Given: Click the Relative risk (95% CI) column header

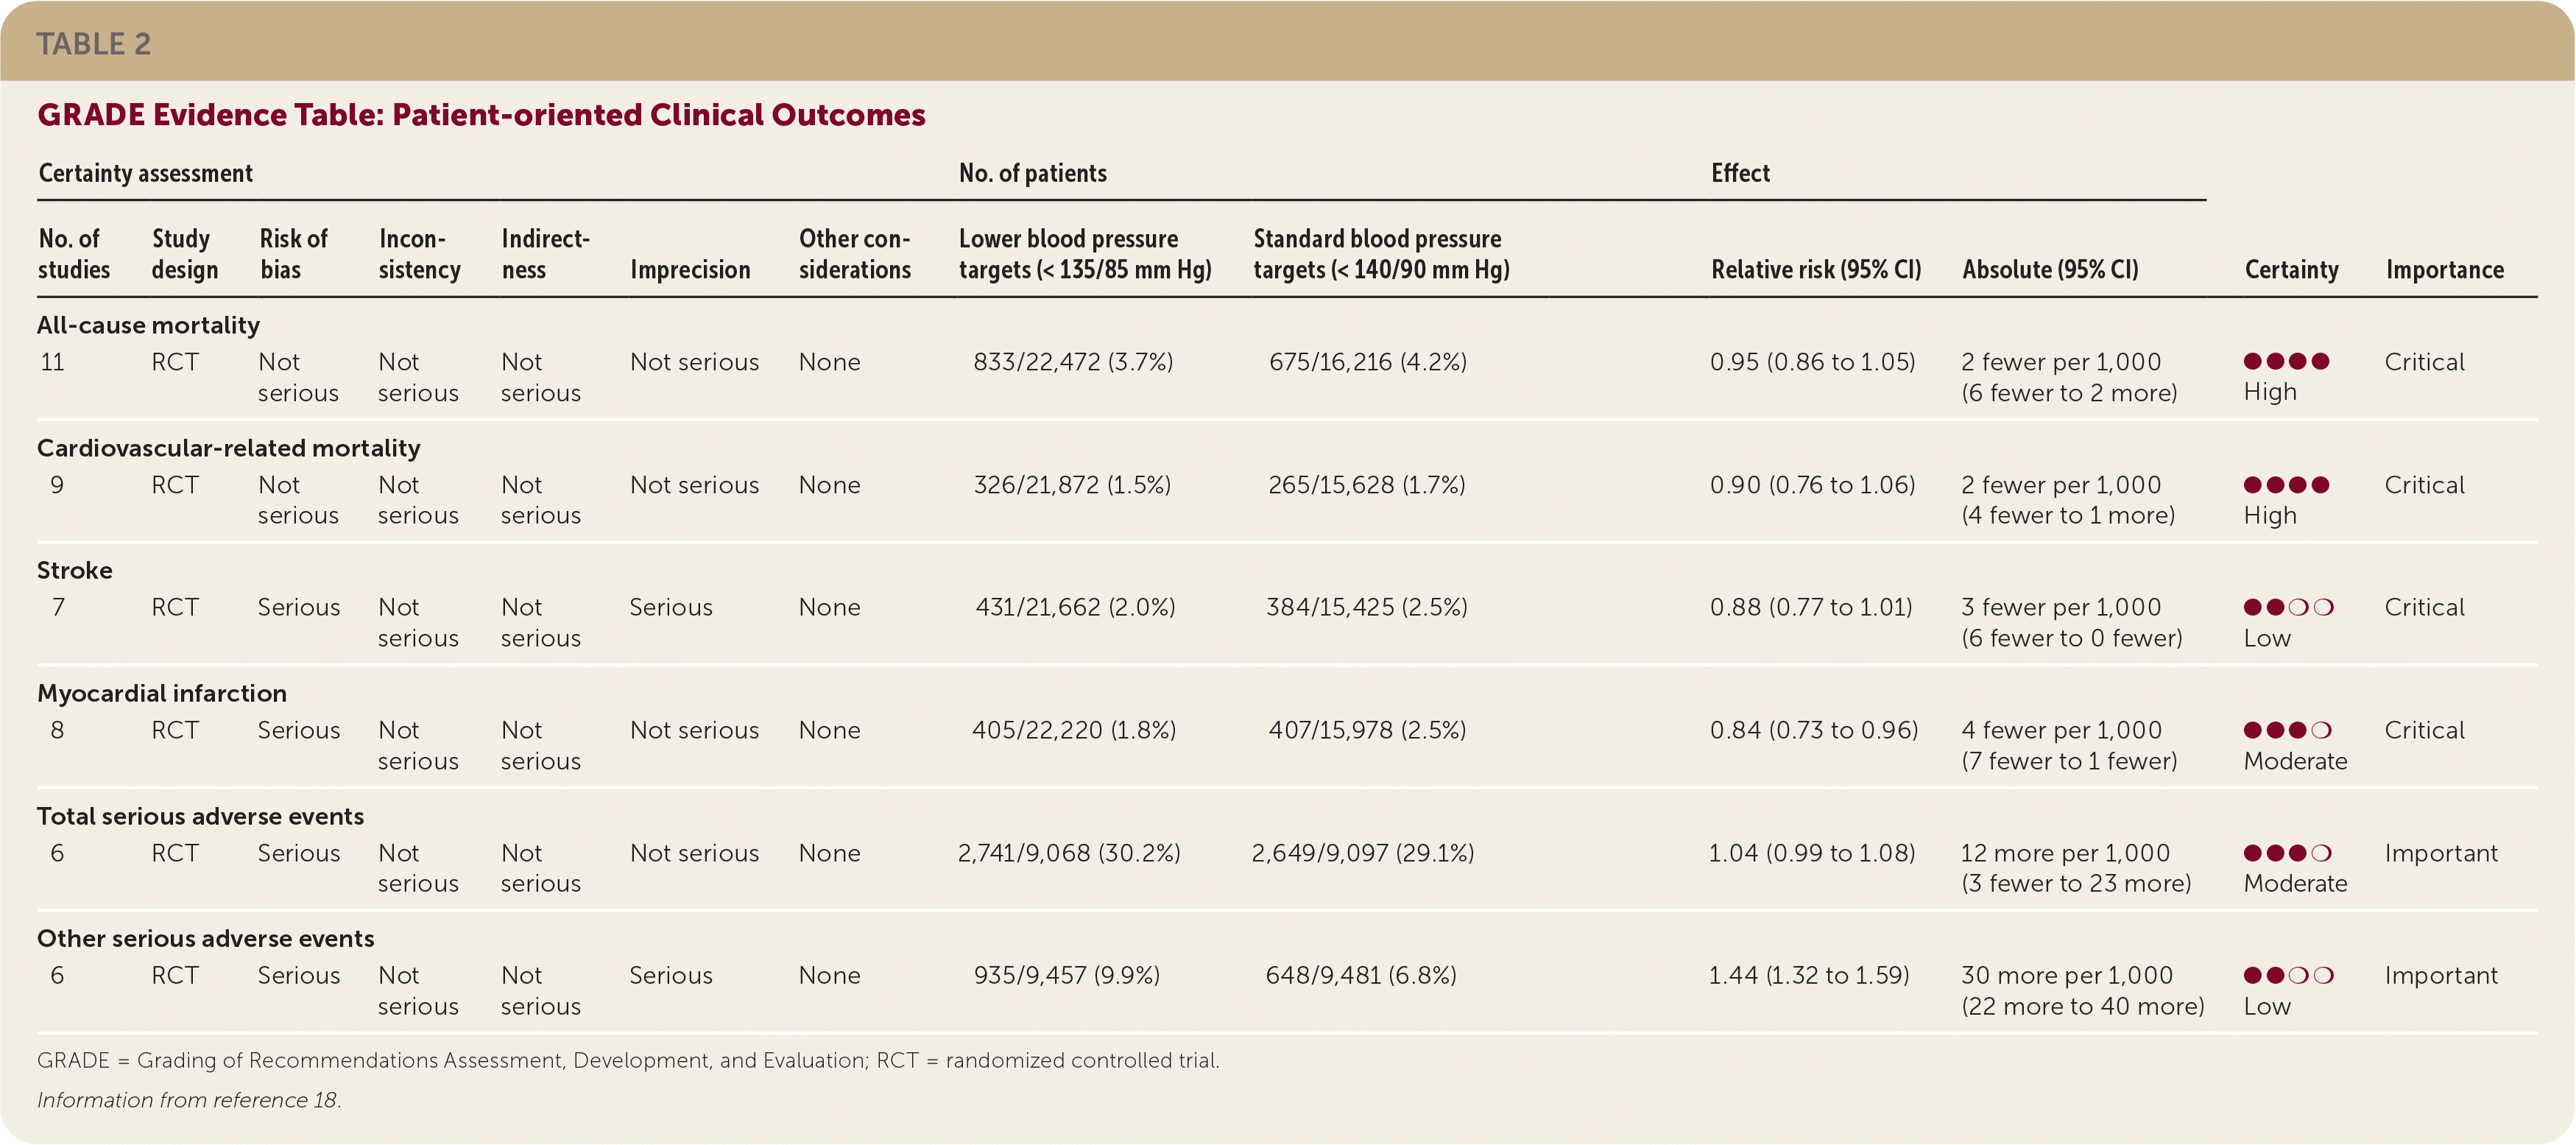Looking at the screenshot, I should tap(1816, 269).
